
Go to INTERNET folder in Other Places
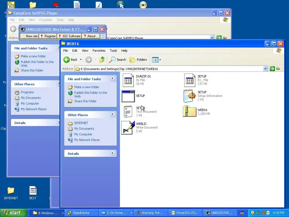(81, 123)
